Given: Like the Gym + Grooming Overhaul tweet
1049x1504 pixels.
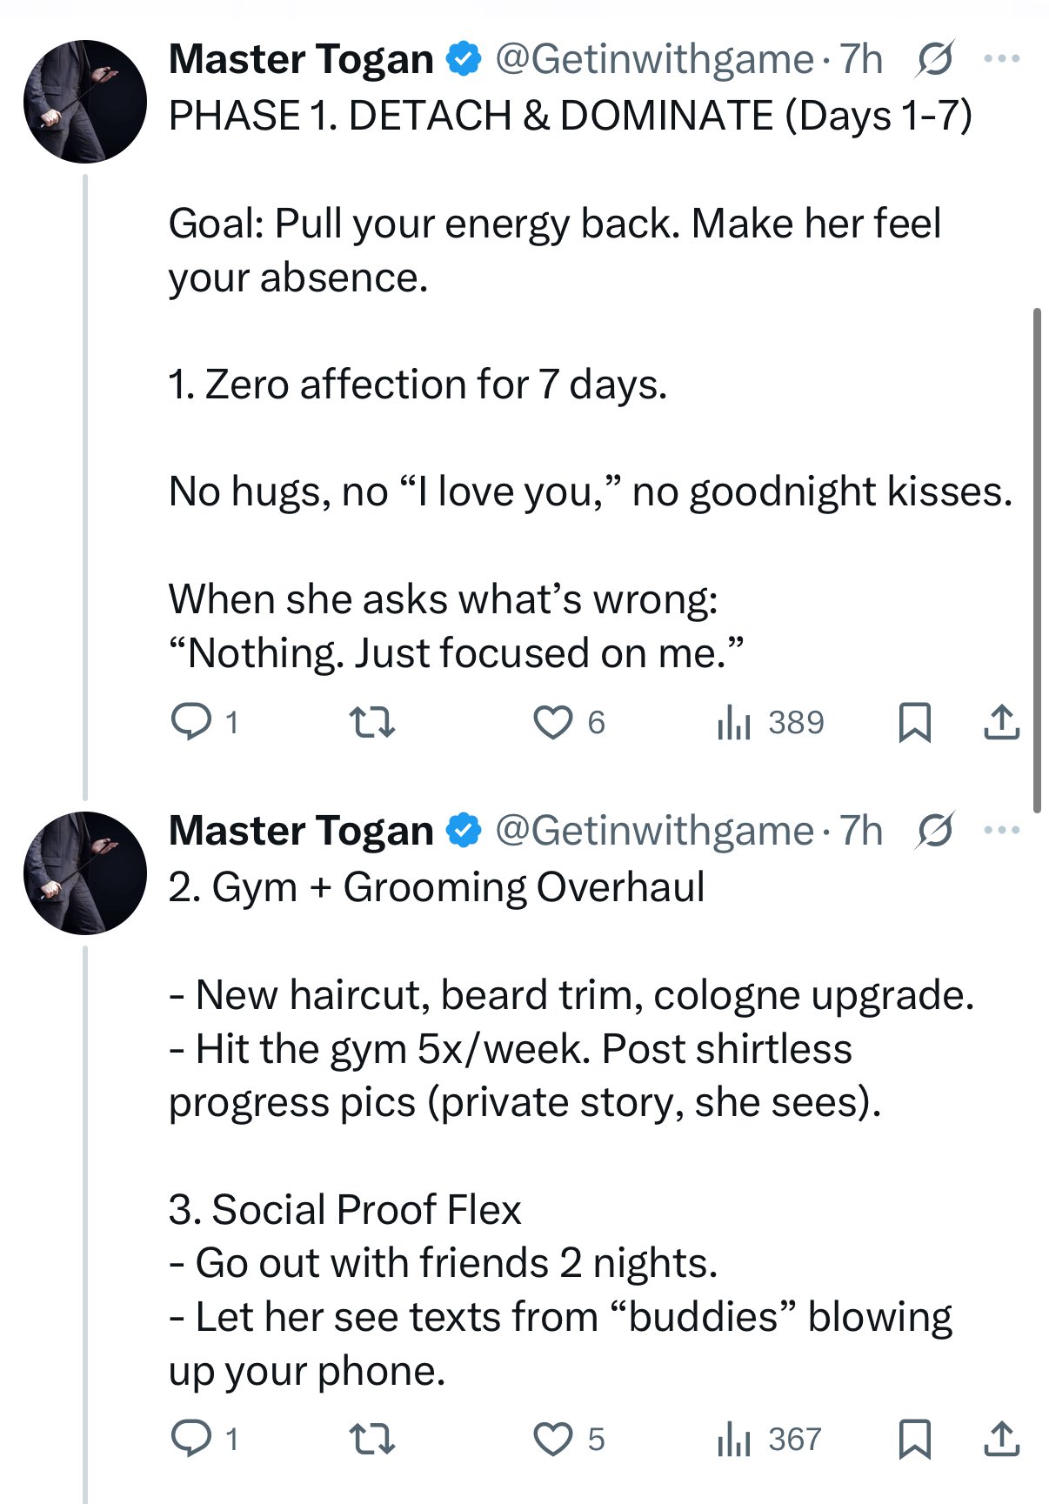Looking at the screenshot, I should (553, 1439).
